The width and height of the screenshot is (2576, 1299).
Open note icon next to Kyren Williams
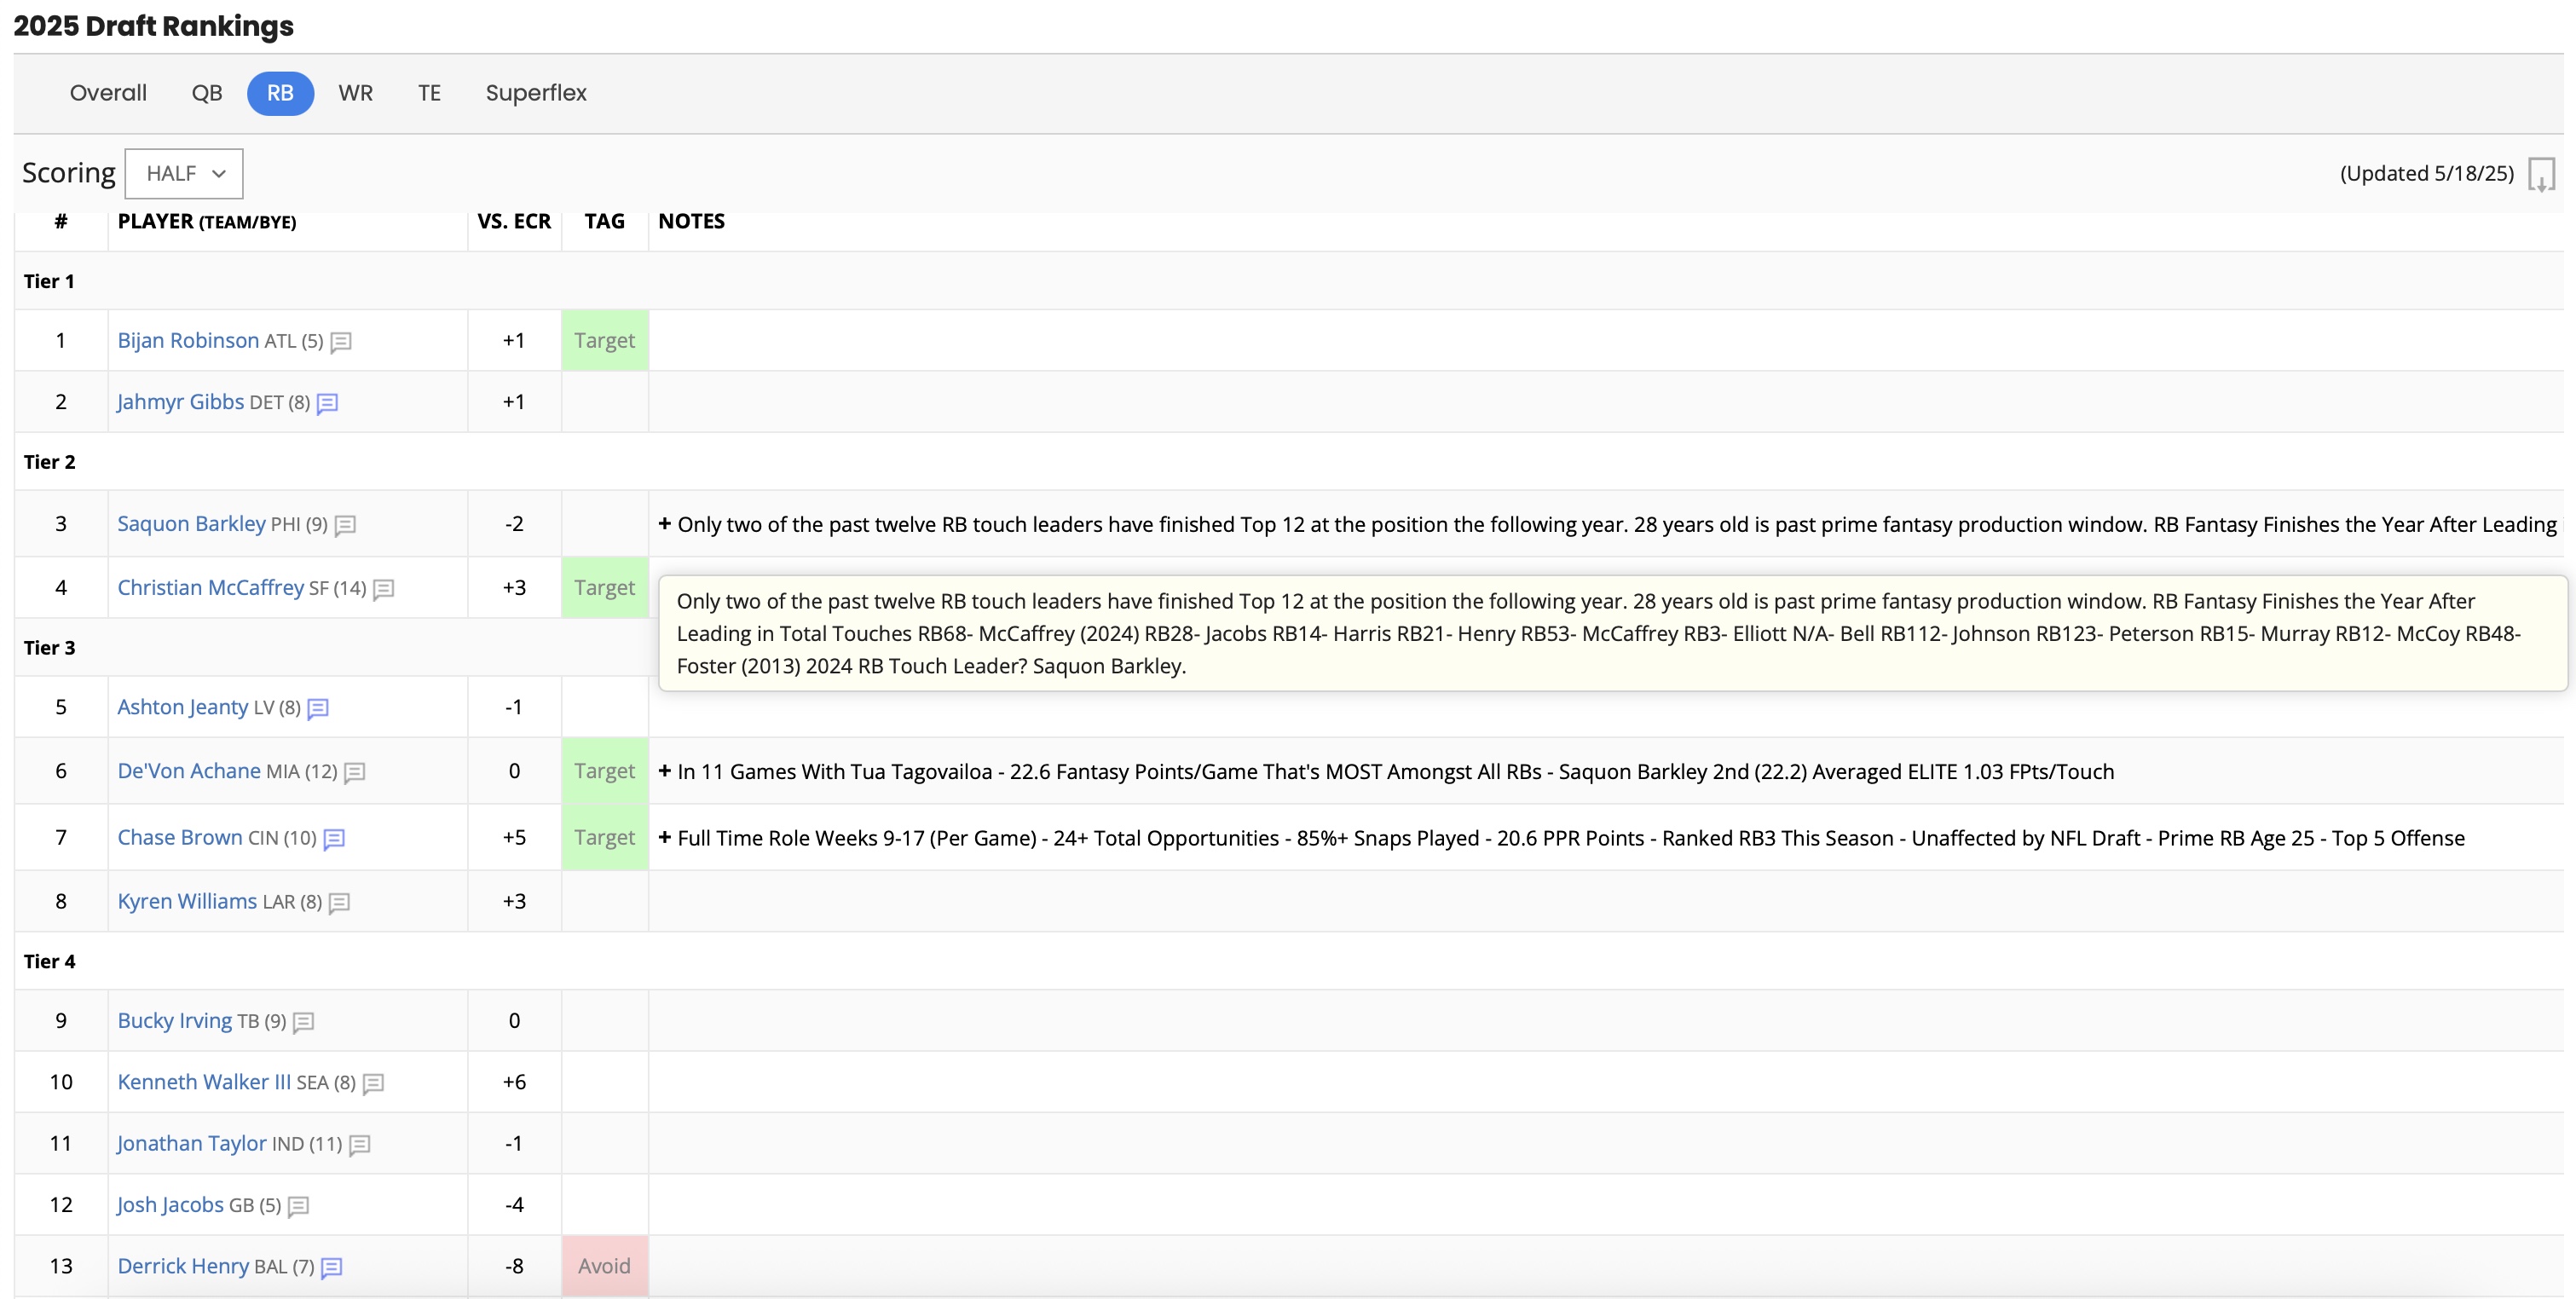339,902
